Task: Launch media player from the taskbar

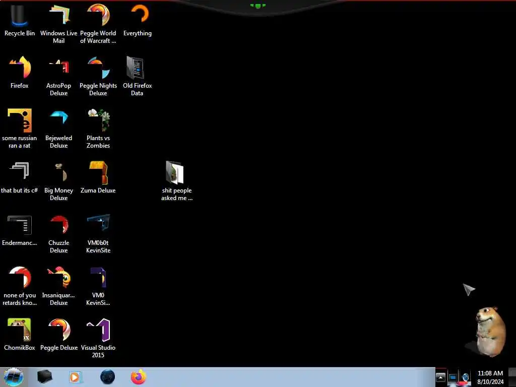Action: pos(75,377)
